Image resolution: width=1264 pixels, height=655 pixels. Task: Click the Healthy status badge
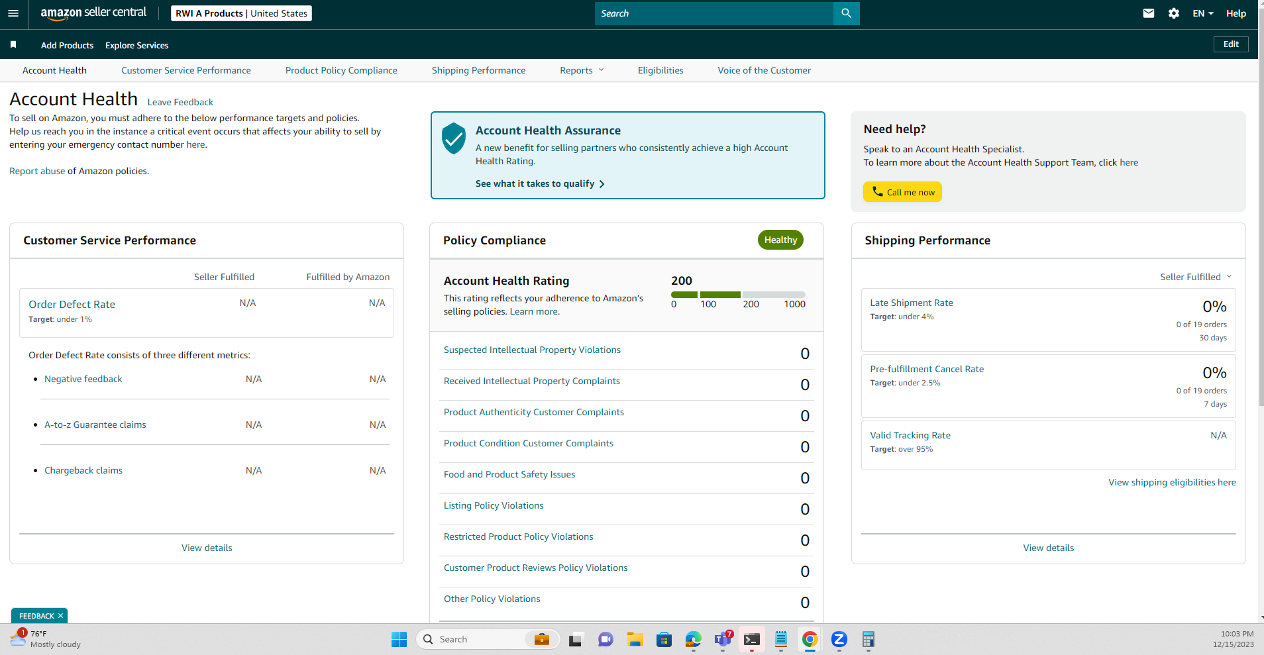pos(780,240)
